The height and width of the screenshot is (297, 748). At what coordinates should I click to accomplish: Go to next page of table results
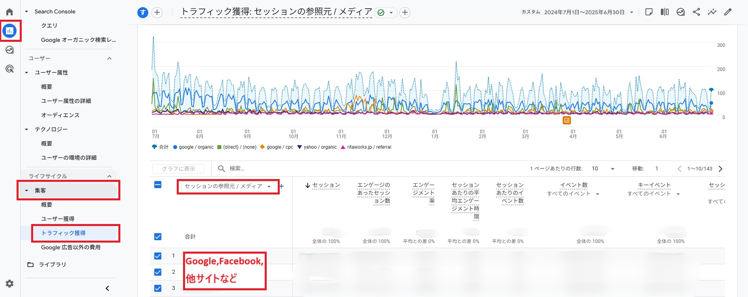tap(720, 169)
